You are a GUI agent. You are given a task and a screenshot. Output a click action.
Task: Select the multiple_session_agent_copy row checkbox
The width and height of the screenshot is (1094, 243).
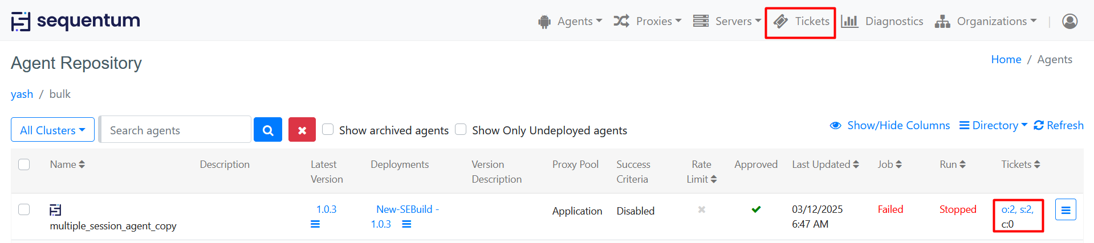(x=24, y=209)
